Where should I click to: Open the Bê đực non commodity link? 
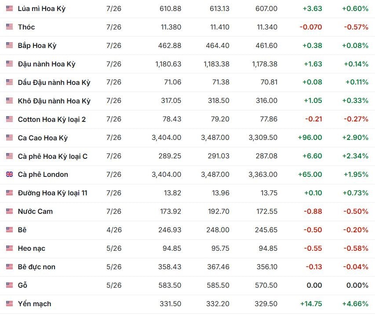tap(36, 267)
